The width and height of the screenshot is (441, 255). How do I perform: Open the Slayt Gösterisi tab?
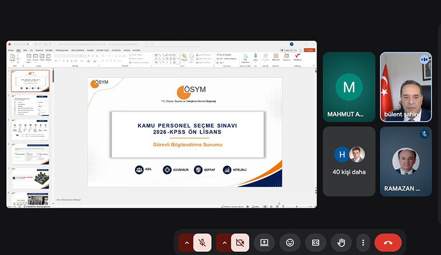point(78,50)
